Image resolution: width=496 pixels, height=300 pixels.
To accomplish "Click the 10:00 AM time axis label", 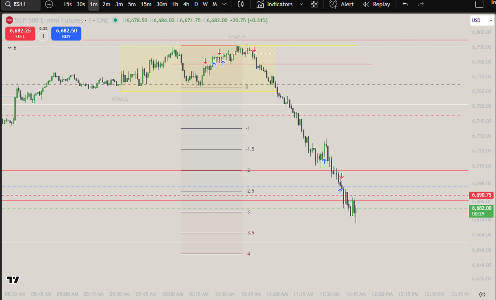I will click(x=173, y=294).
